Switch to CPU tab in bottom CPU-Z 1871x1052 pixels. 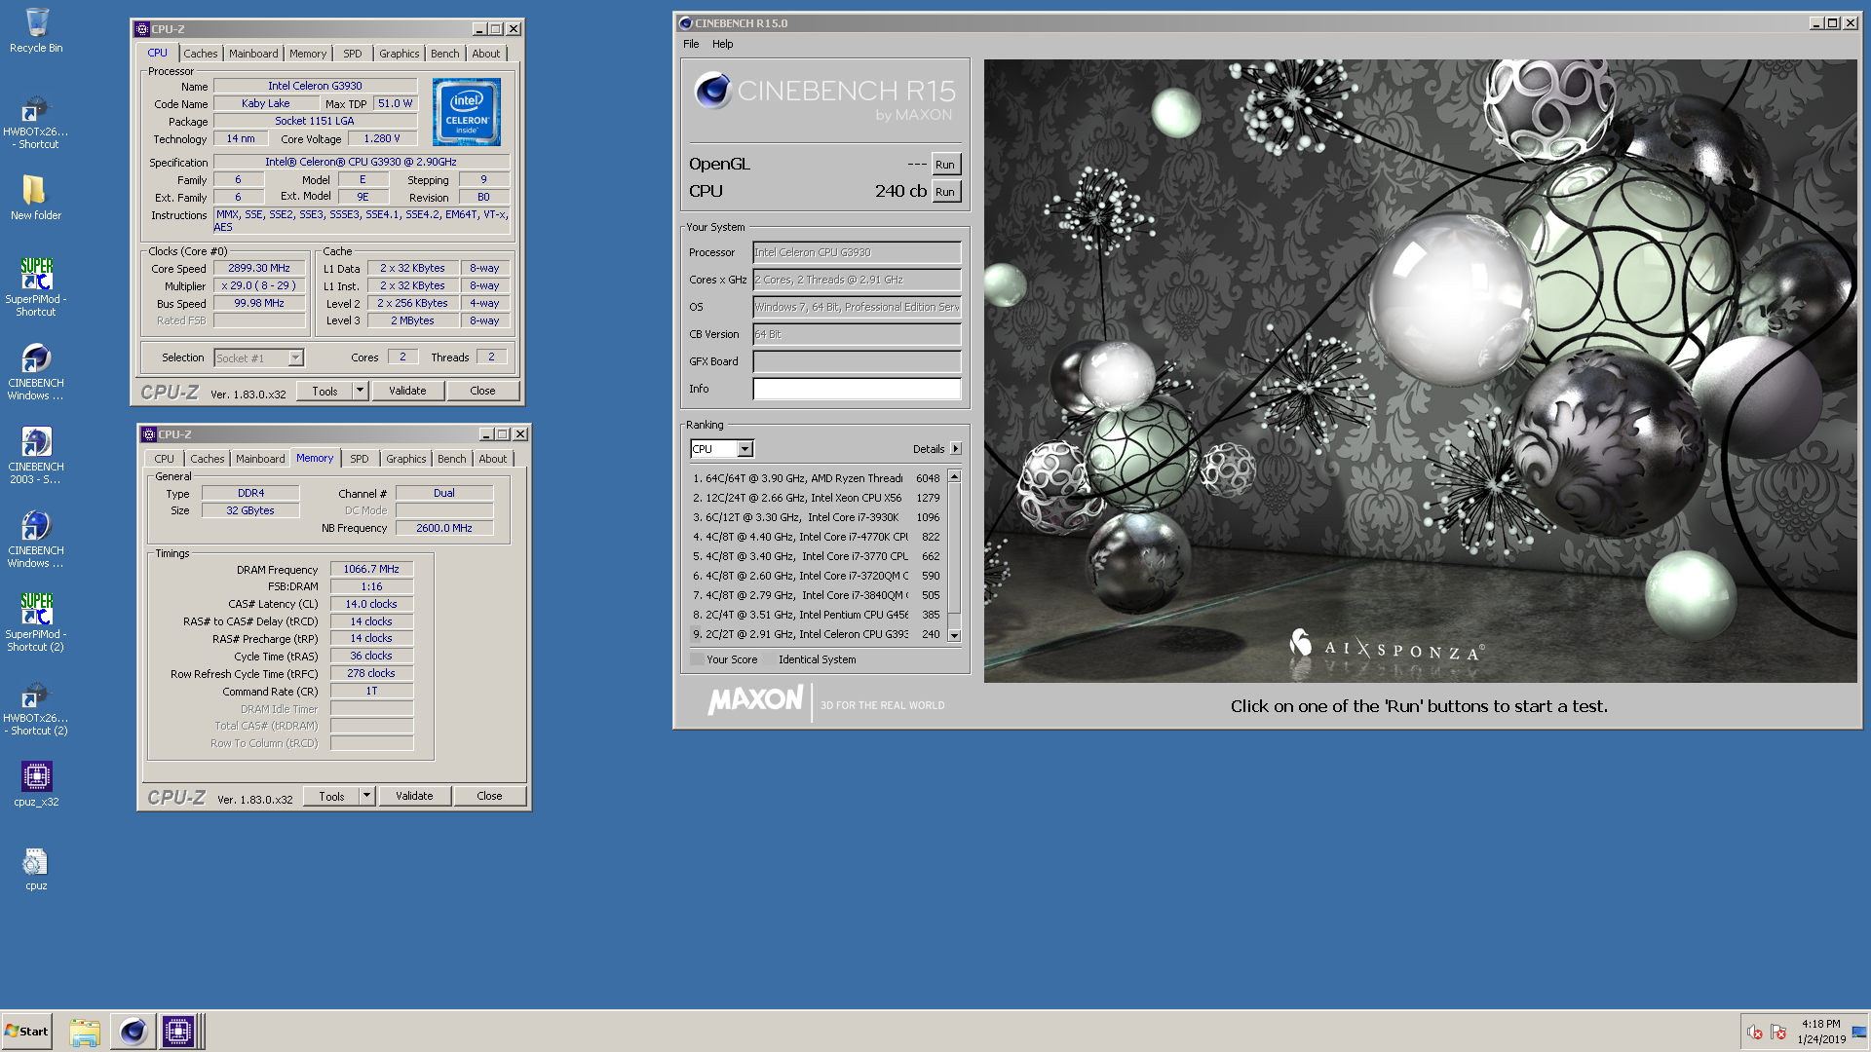(165, 459)
